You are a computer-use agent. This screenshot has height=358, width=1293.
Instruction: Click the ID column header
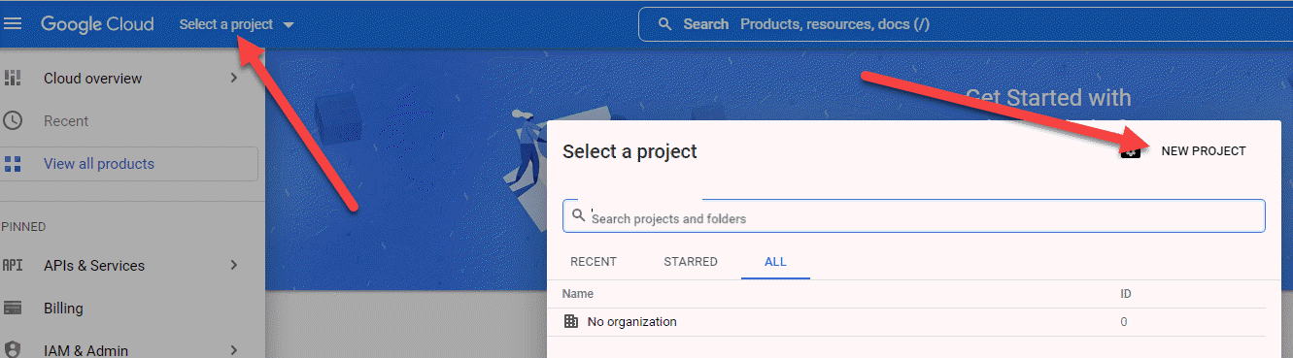[x=1126, y=294]
